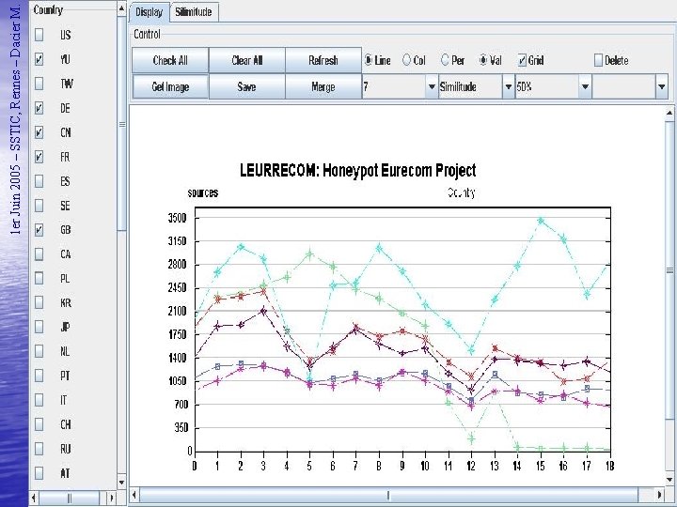Check the SE country checkbox
The width and height of the screenshot is (677, 507).
point(39,206)
